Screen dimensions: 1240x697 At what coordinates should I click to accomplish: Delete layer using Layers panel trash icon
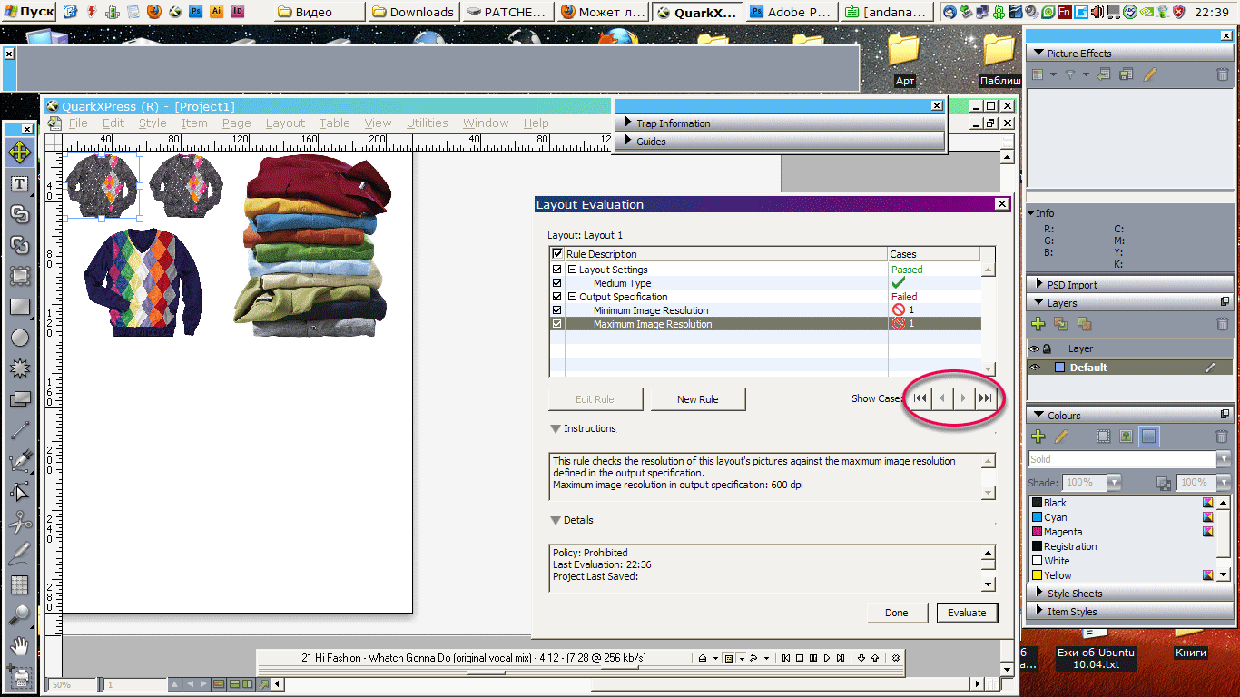point(1223,324)
